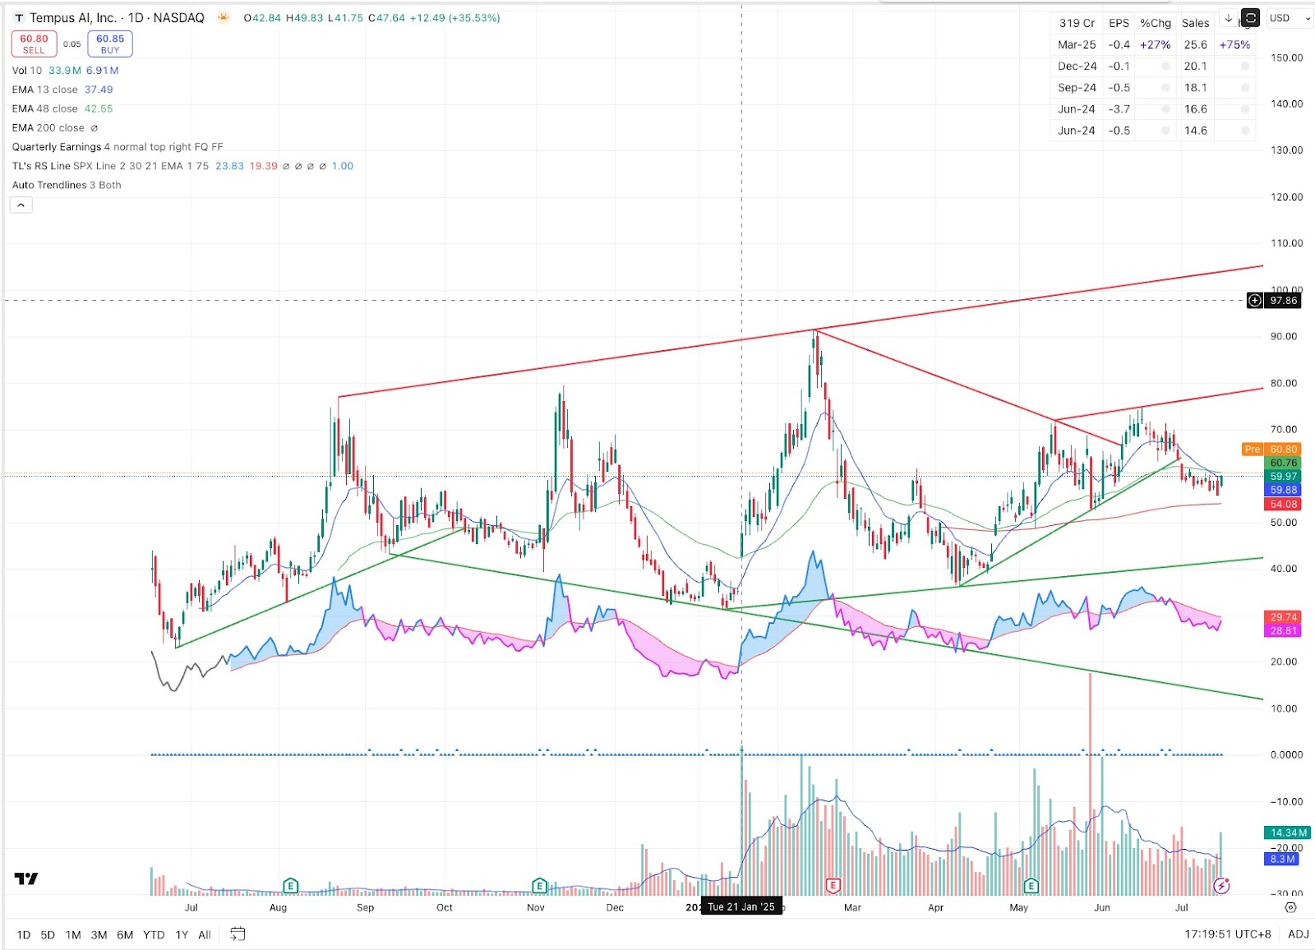Select the 1D time range
1315x950 pixels.
point(24,934)
